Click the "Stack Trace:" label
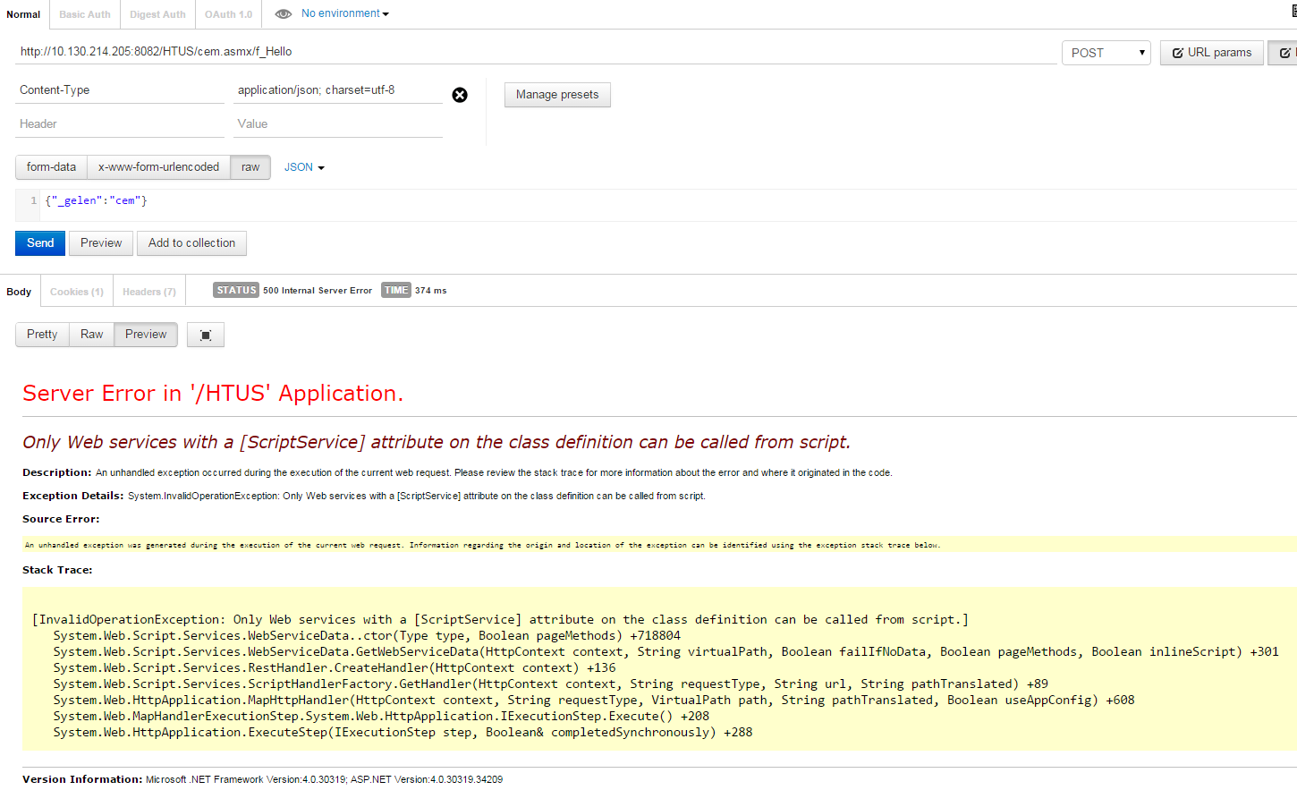The width and height of the screenshot is (1297, 790). [57, 570]
